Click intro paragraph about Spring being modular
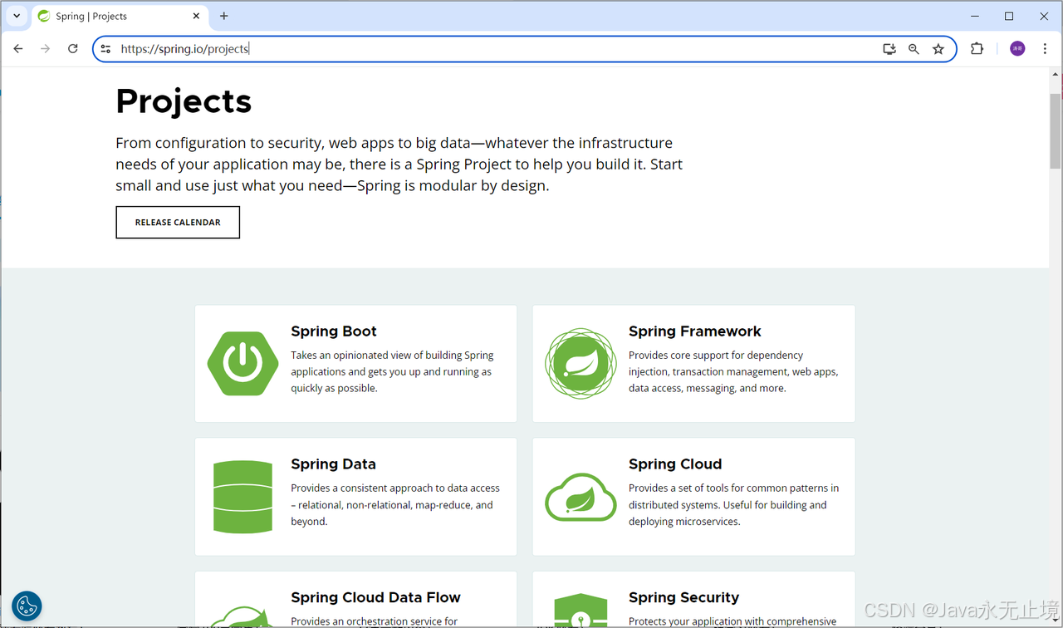The image size is (1063, 628). coord(399,164)
